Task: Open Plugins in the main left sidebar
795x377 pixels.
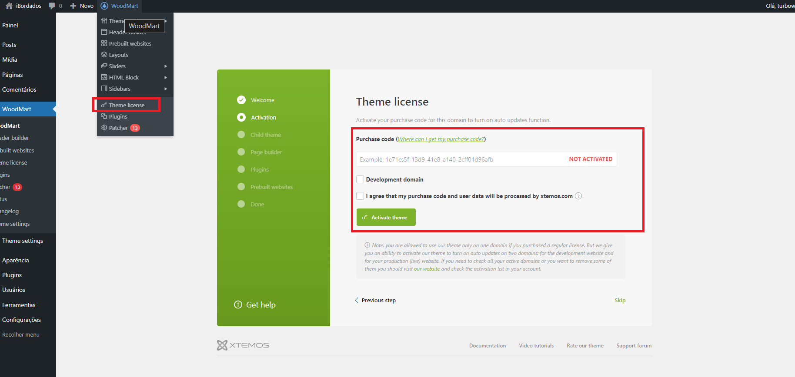Action: [12, 275]
